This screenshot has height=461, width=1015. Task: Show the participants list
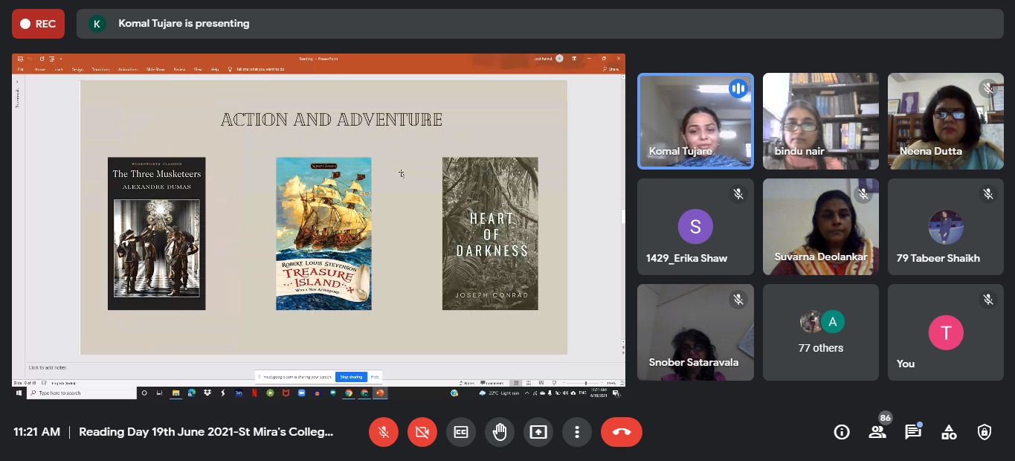tap(877, 432)
